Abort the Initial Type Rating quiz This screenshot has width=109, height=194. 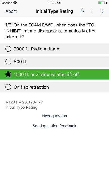tap(11, 11)
